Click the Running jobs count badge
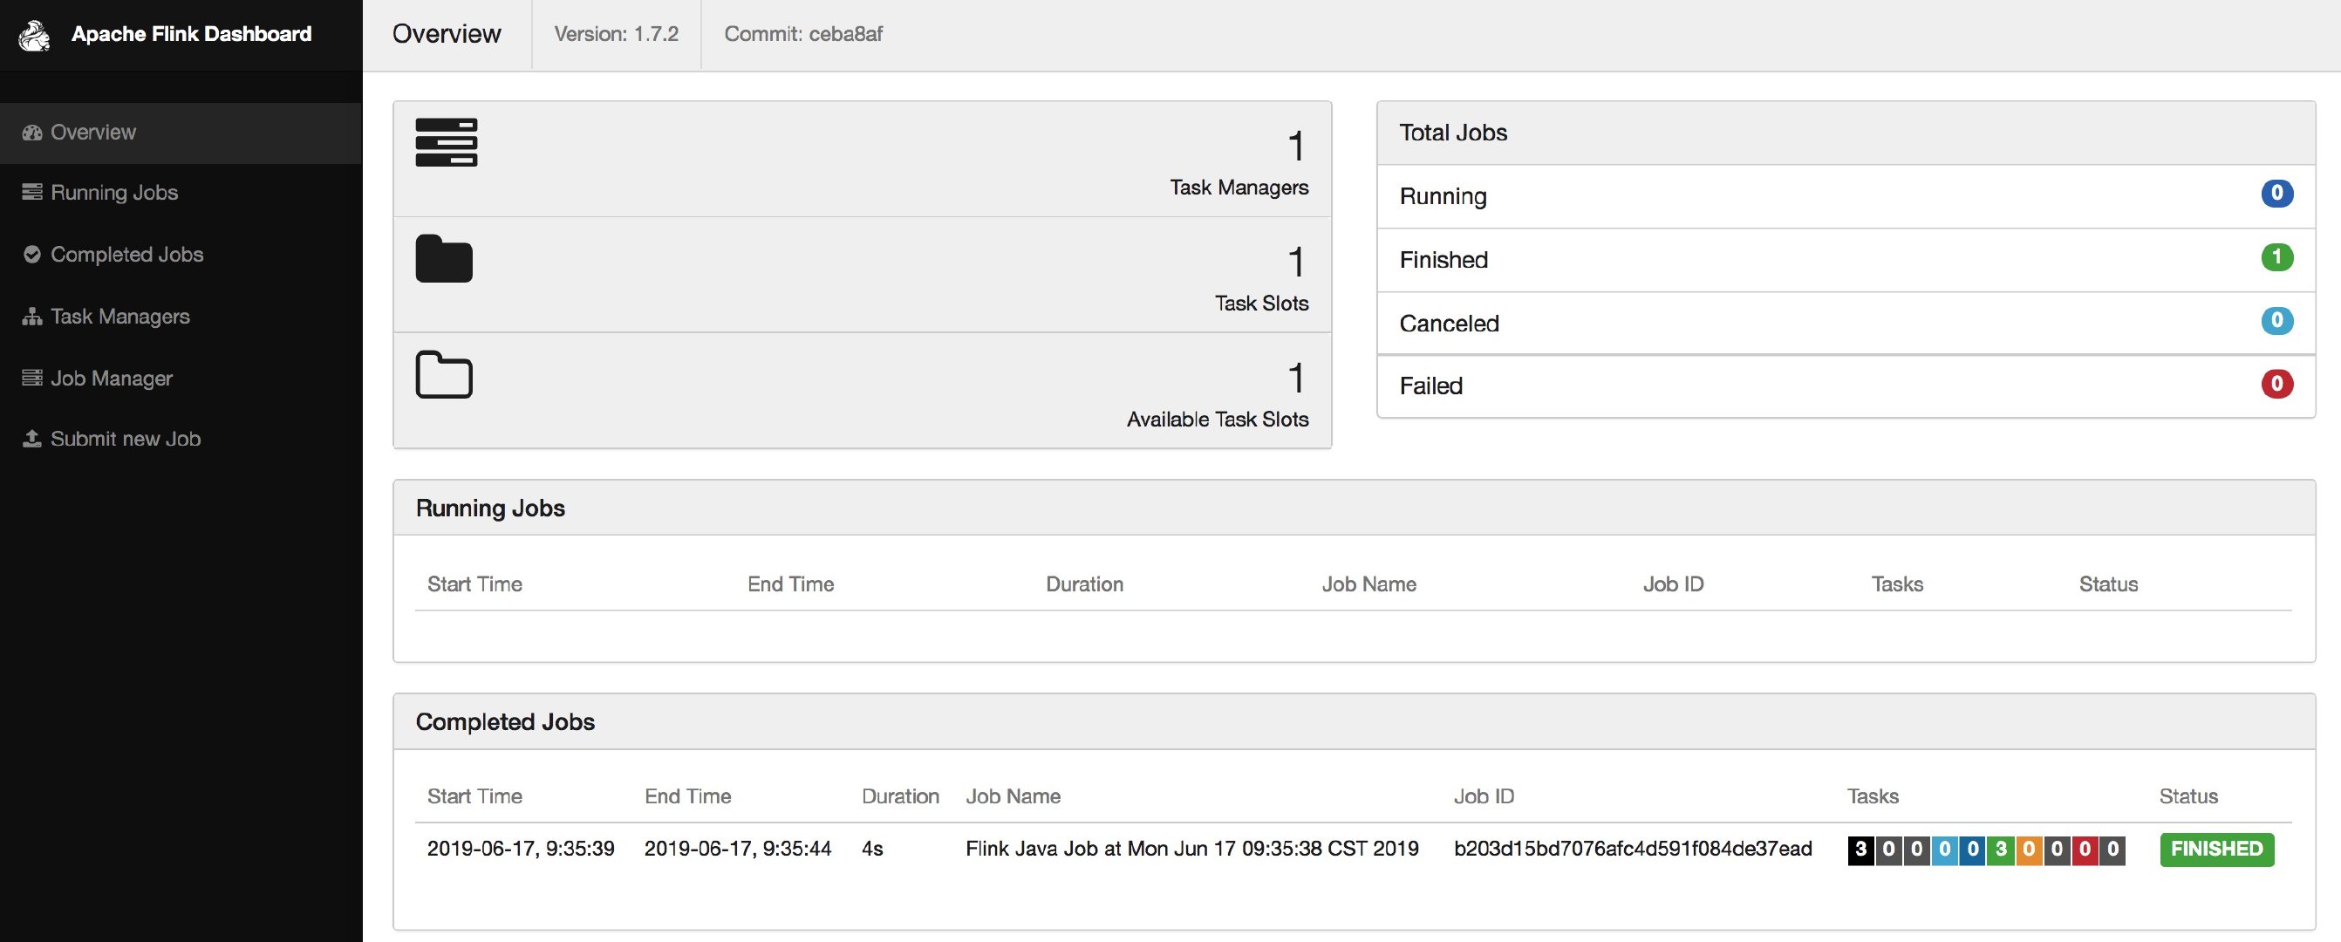Viewport: 2341px width, 942px height. point(2277,194)
